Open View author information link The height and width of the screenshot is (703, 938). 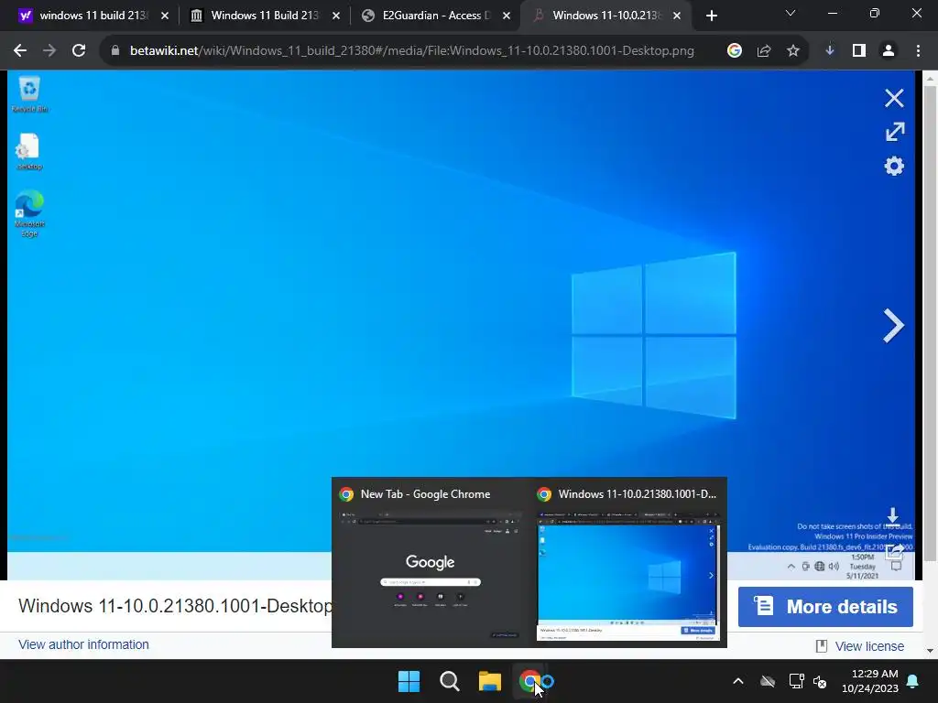coord(83,644)
